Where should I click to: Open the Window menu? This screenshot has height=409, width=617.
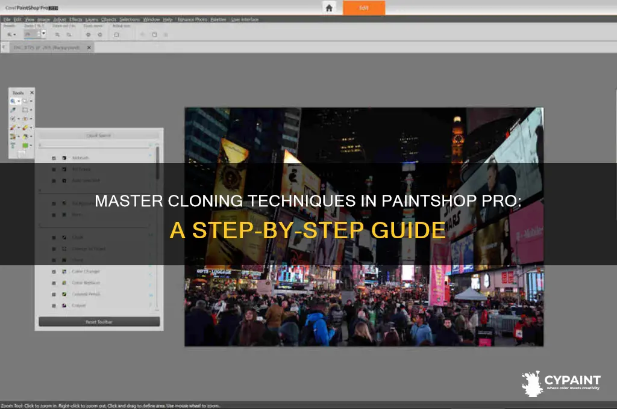(x=151, y=19)
